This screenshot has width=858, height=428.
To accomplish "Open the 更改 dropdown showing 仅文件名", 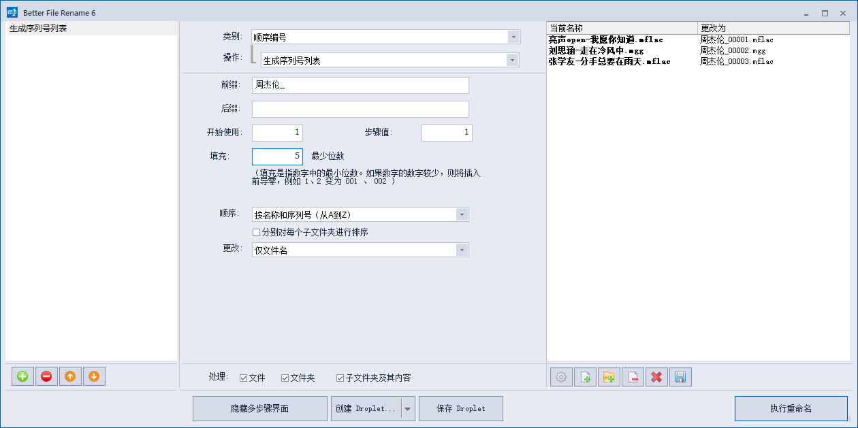I will 360,250.
